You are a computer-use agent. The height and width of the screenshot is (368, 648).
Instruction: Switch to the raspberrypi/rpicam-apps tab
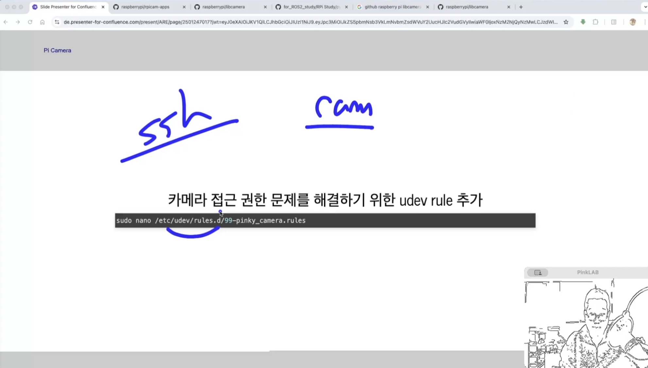tap(145, 7)
